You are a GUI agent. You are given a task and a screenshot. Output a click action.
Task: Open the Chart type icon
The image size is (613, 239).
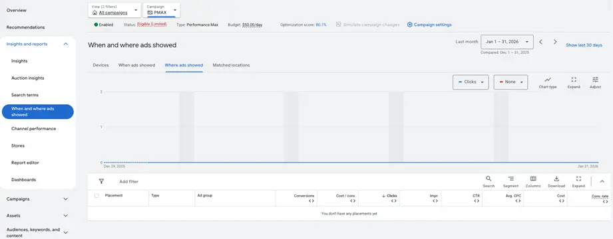point(547,80)
